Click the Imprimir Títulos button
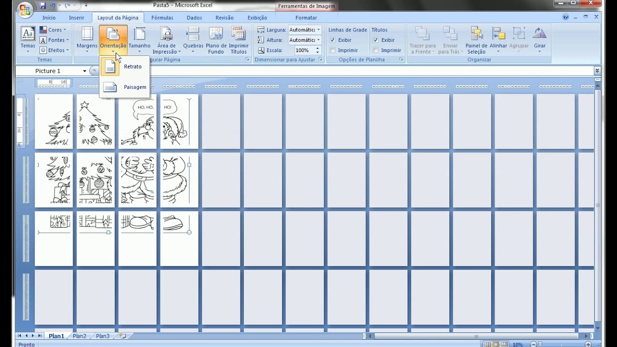This screenshot has height=347, width=617. pyautogui.click(x=239, y=40)
